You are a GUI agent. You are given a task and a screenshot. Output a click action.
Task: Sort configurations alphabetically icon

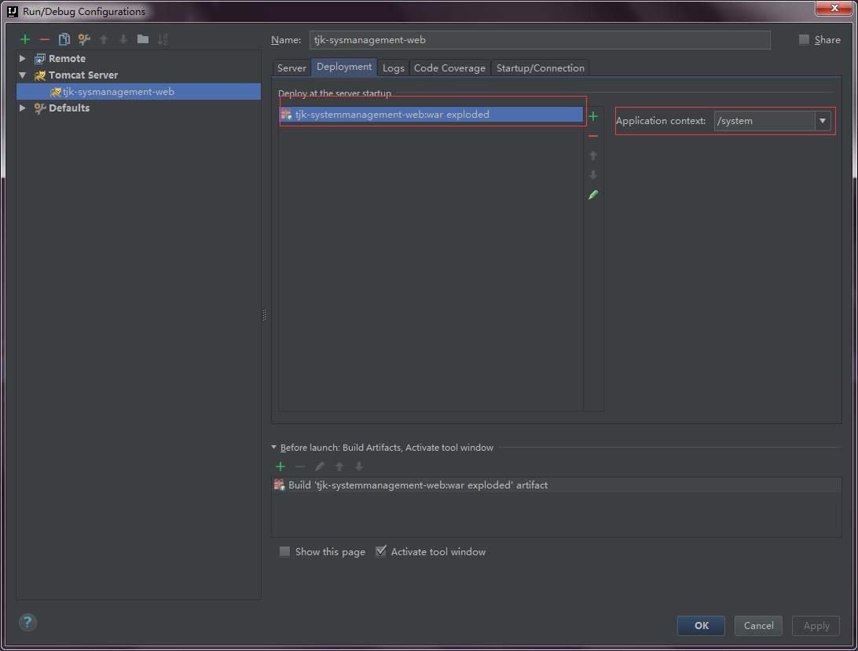point(163,39)
